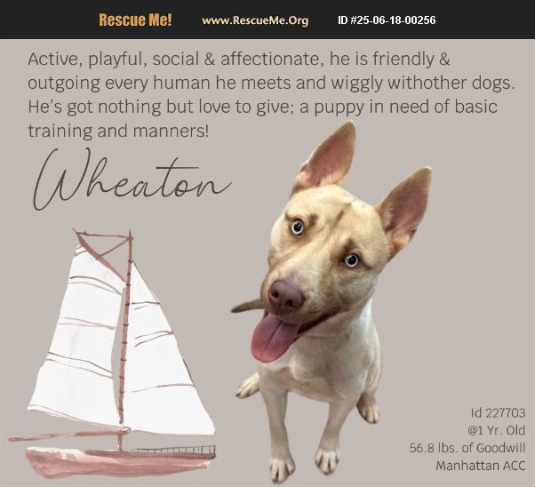The height and width of the screenshot is (487, 535).
Task: Click the Wheaton cursive name
Action: point(132,180)
